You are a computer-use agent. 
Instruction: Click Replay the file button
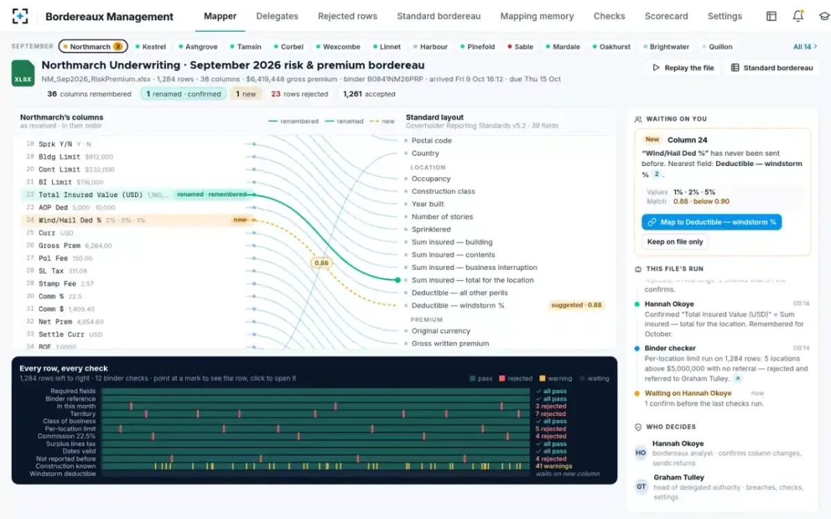tap(683, 68)
